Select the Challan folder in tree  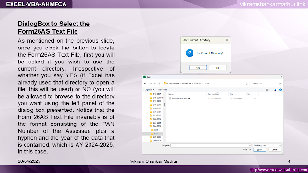tap(155, 141)
